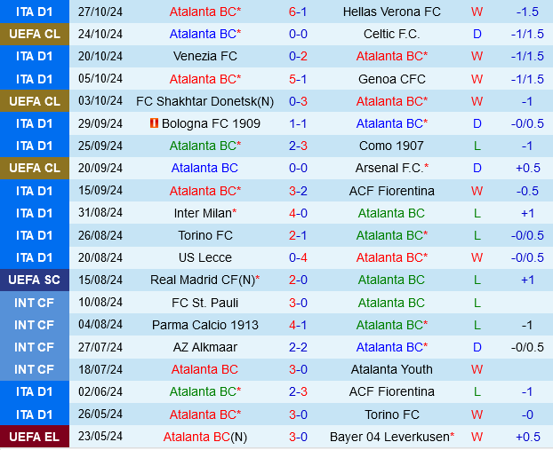Select the UEFA SC competition label

pos(35,280)
